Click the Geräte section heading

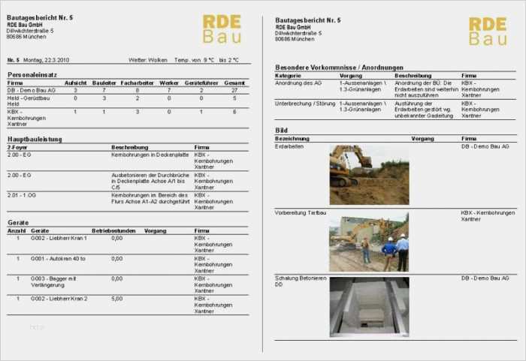click(18, 223)
